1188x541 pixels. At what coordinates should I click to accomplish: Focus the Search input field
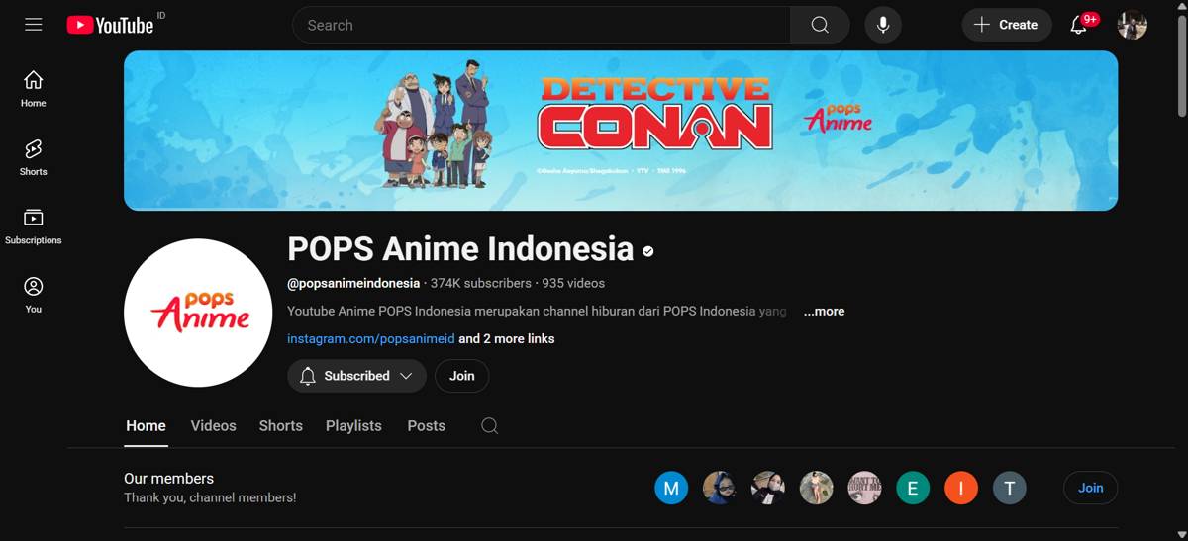click(542, 25)
